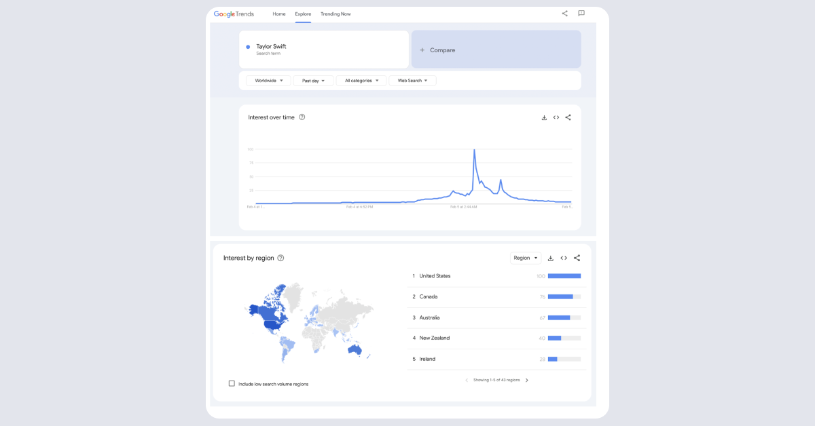Open the Worldwide location dropdown
The height and width of the screenshot is (426, 815).
click(x=267, y=80)
